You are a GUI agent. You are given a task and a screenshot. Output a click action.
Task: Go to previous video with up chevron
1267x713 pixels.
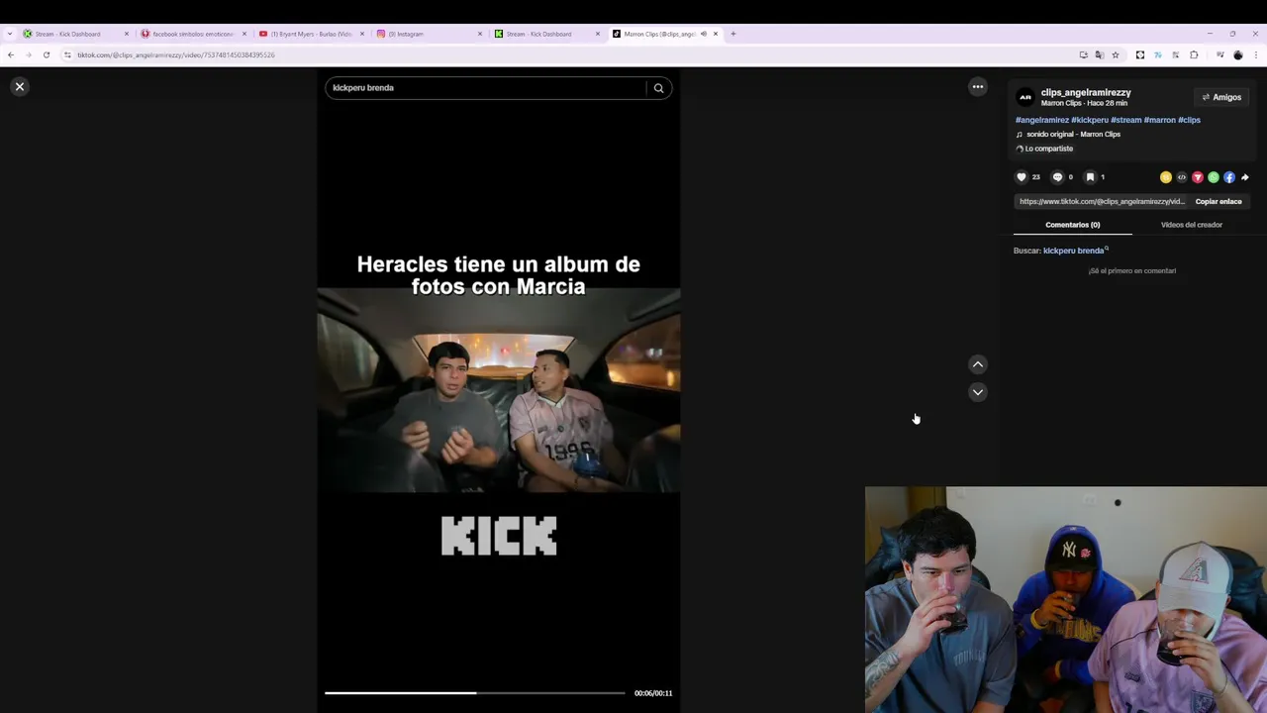point(978,364)
